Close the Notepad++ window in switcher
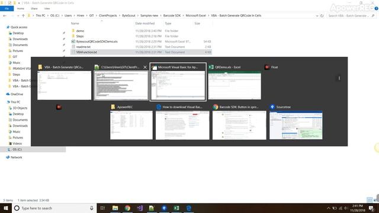 click(x=145, y=67)
